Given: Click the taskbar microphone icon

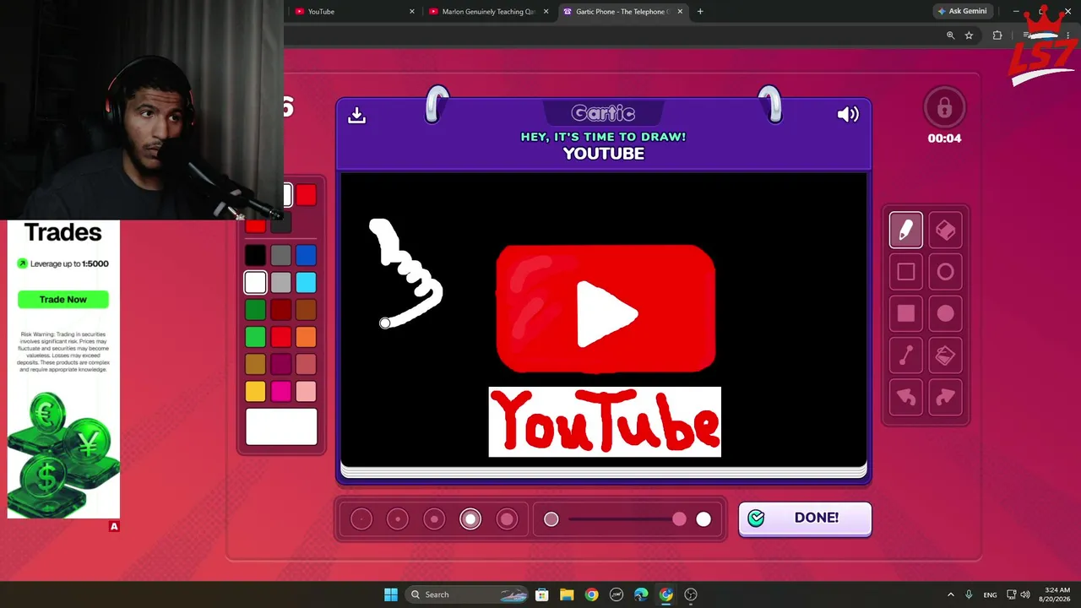Looking at the screenshot, I should click(969, 594).
